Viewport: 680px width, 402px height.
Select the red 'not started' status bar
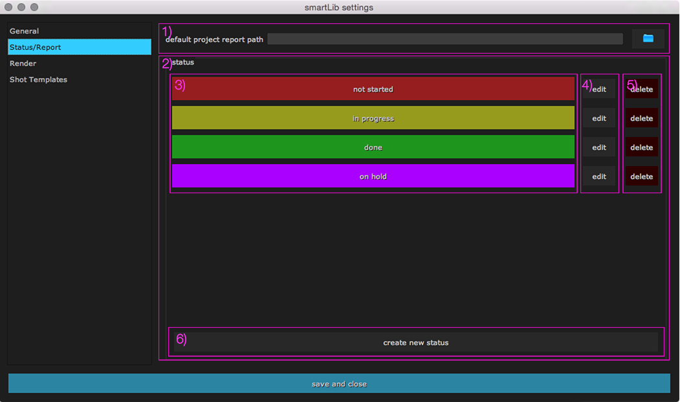pyautogui.click(x=373, y=89)
